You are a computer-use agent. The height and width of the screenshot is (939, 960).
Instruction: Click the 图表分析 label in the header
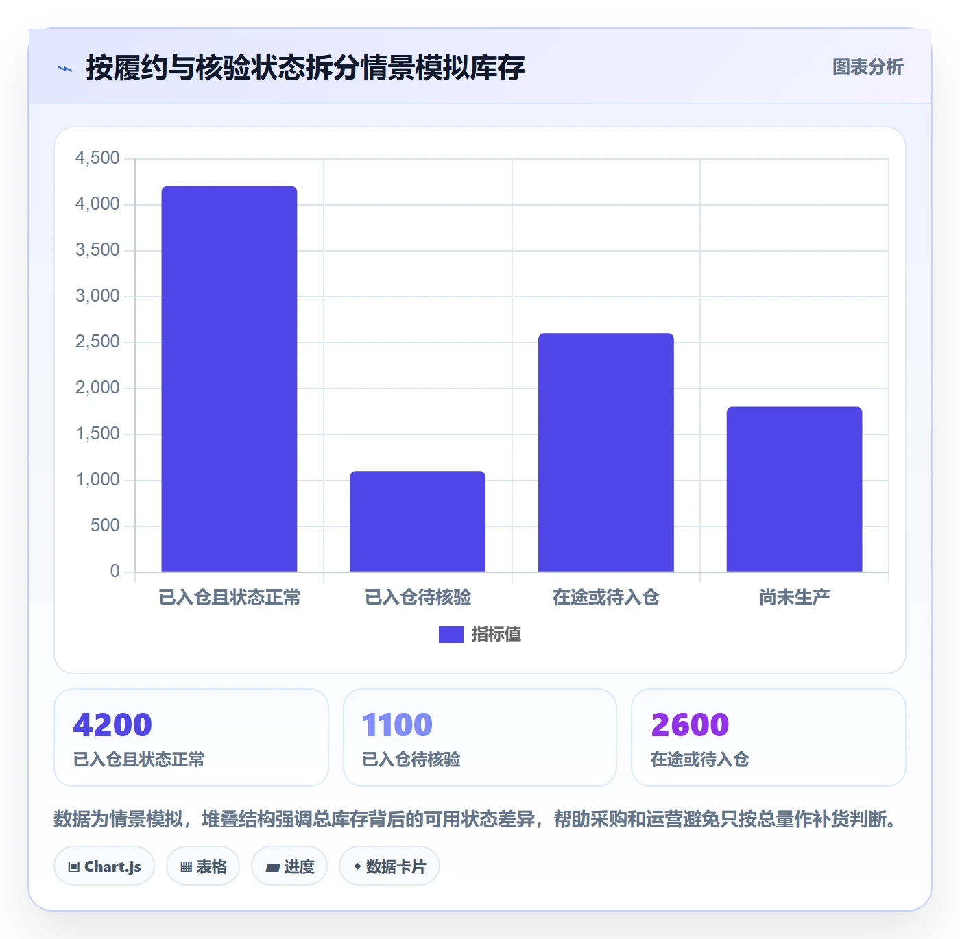(x=868, y=66)
